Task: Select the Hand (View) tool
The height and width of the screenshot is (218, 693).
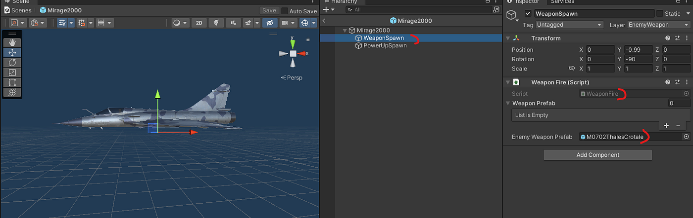Action: tap(12, 42)
